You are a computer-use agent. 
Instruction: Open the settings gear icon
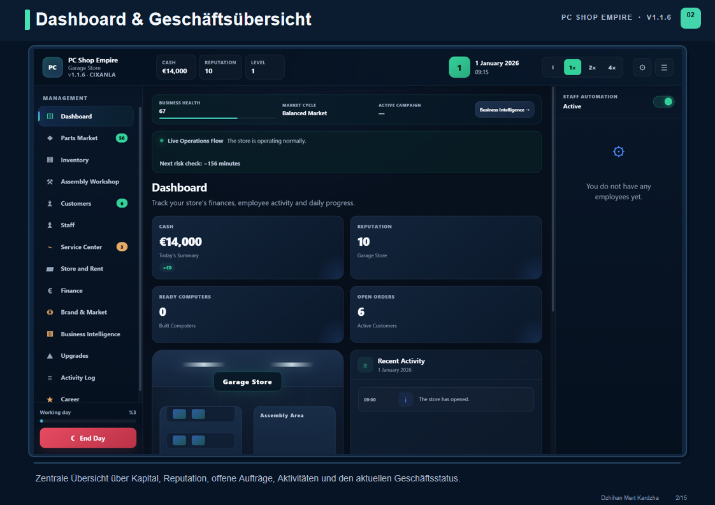[x=642, y=68]
